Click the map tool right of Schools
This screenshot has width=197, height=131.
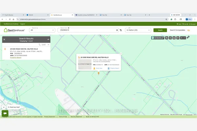coord(166,38)
